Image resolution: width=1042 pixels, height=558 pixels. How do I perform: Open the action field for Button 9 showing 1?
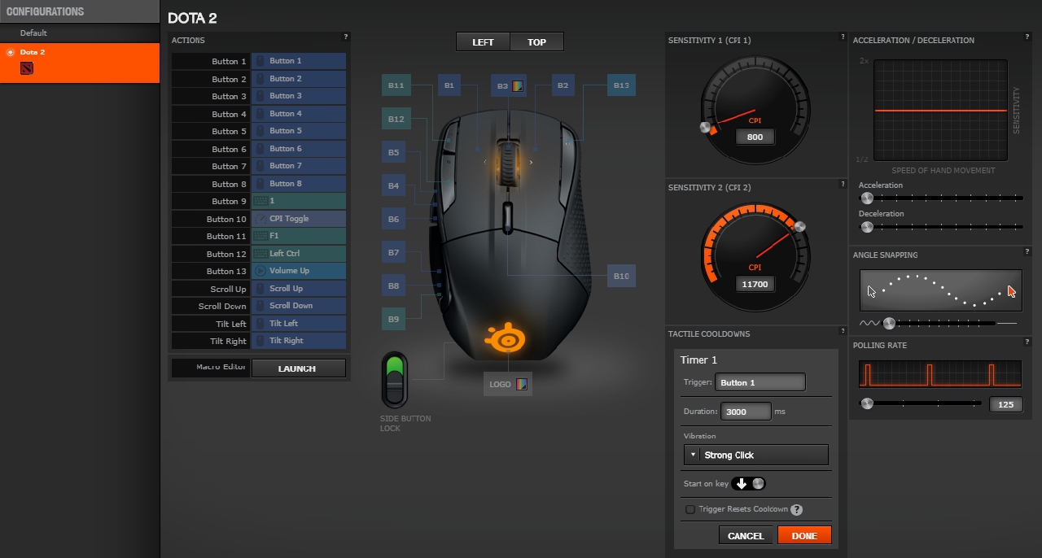click(x=299, y=201)
